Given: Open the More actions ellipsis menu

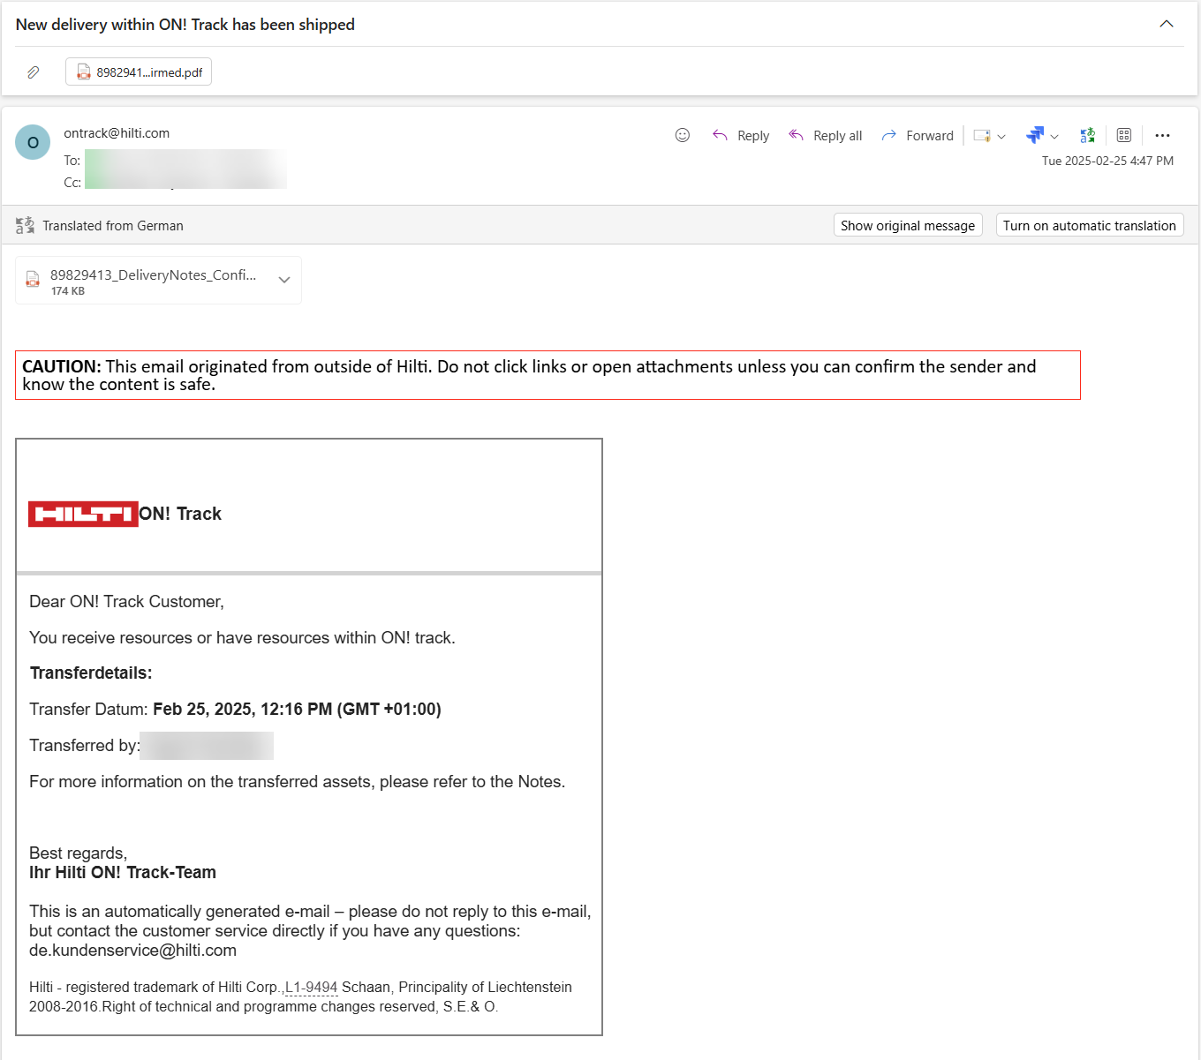Looking at the screenshot, I should coord(1162,135).
